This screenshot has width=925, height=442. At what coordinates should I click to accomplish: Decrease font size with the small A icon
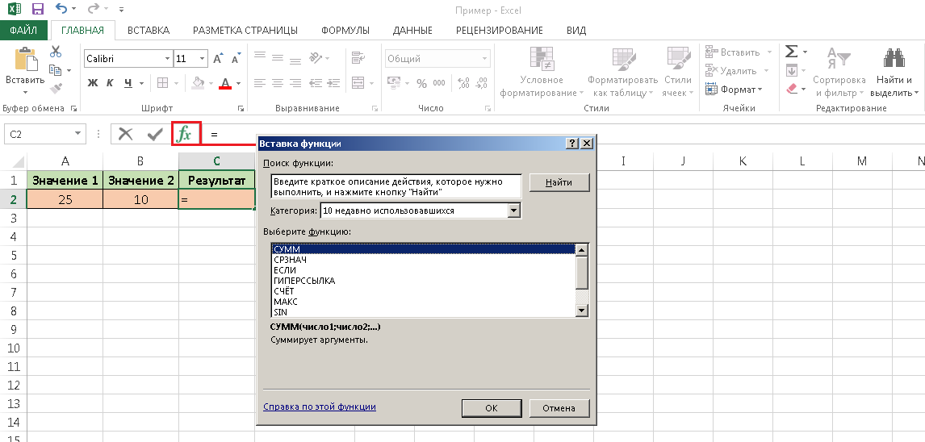(236, 59)
